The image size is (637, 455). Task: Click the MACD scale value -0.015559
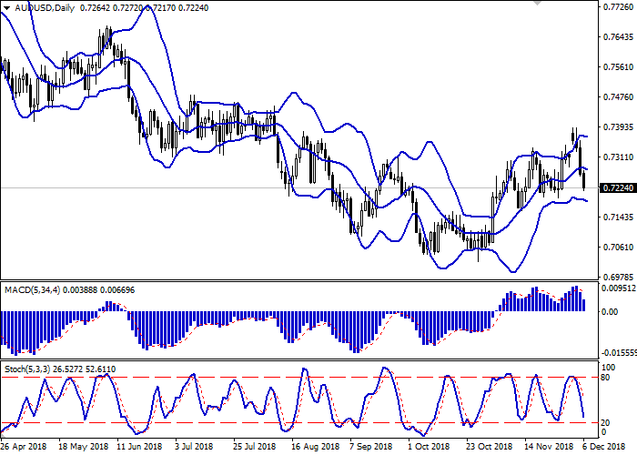(618, 354)
